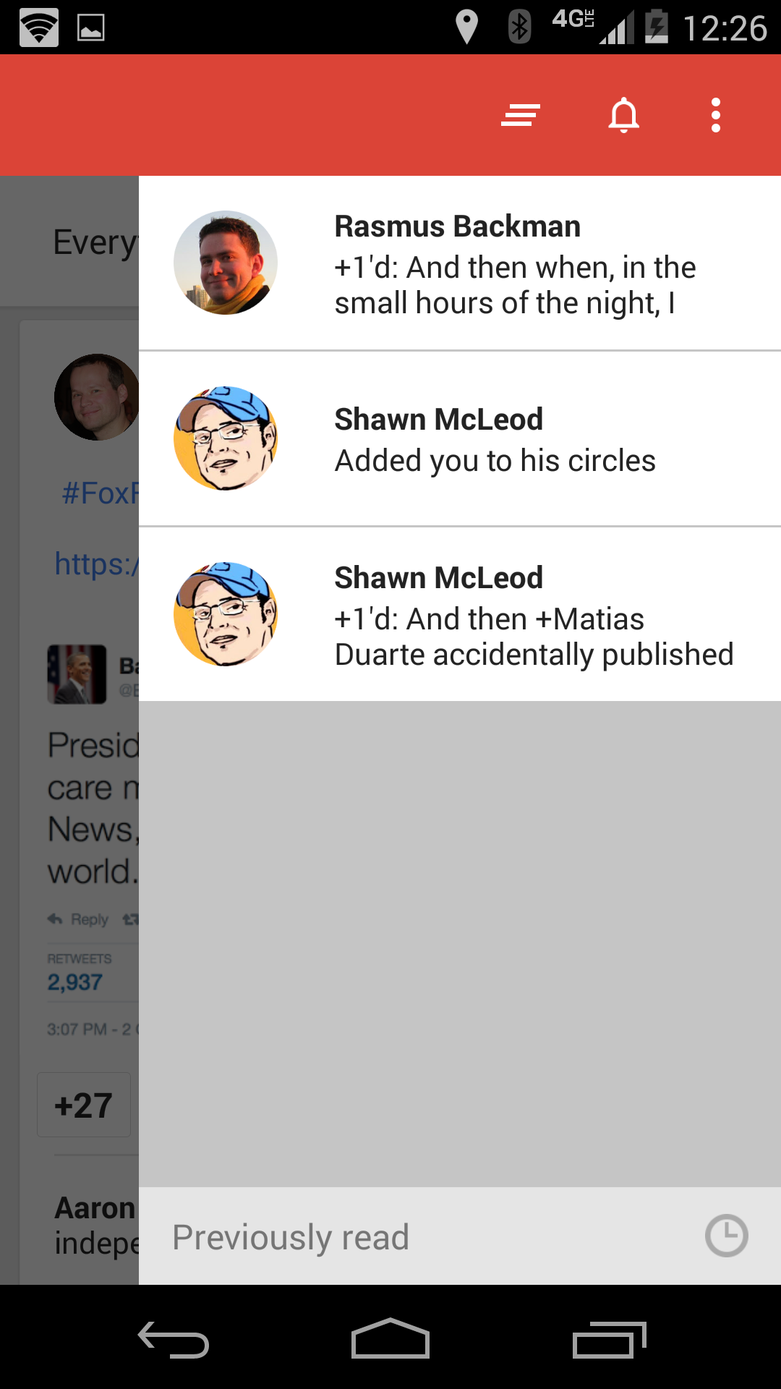Tap Reply on the embedded tweet
Viewport: 781px width, 1389px height.
pos(78,919)
